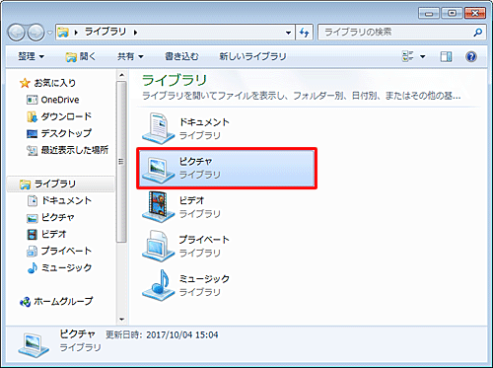Click the navigation pane scroll up arrow
Screen dimensions: 493x368
121,75
